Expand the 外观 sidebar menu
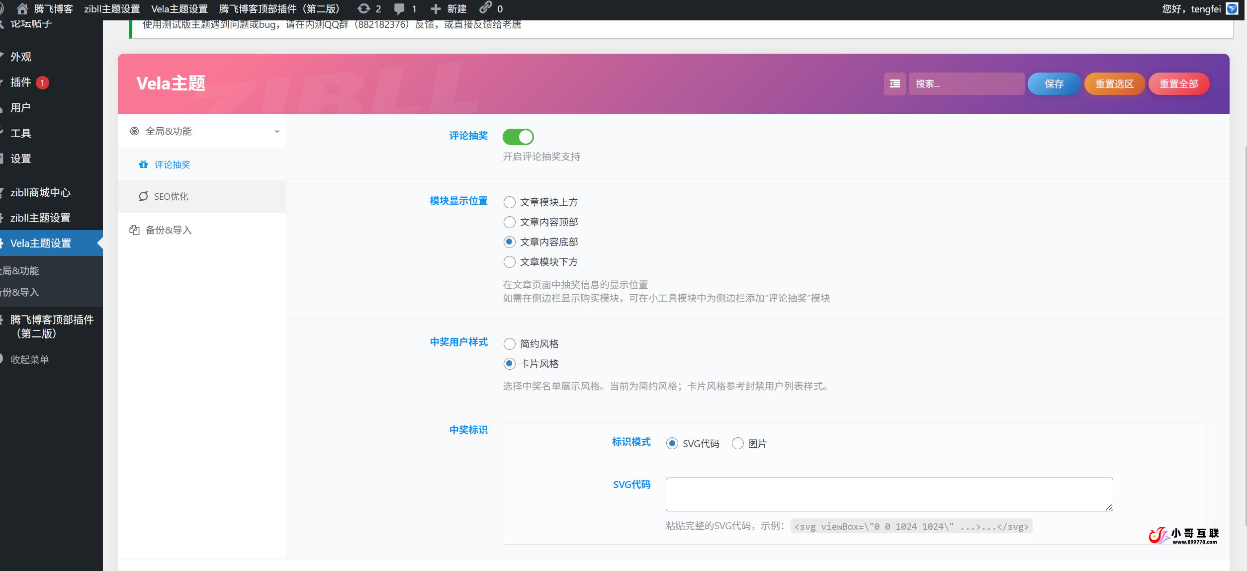 (20, 57)
